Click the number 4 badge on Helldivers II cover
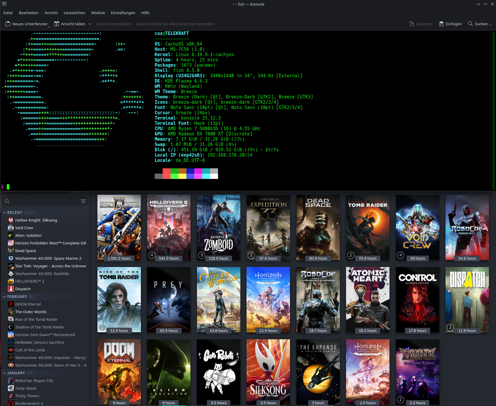Screen dimensions: 496x406 (x=152, y=255)
